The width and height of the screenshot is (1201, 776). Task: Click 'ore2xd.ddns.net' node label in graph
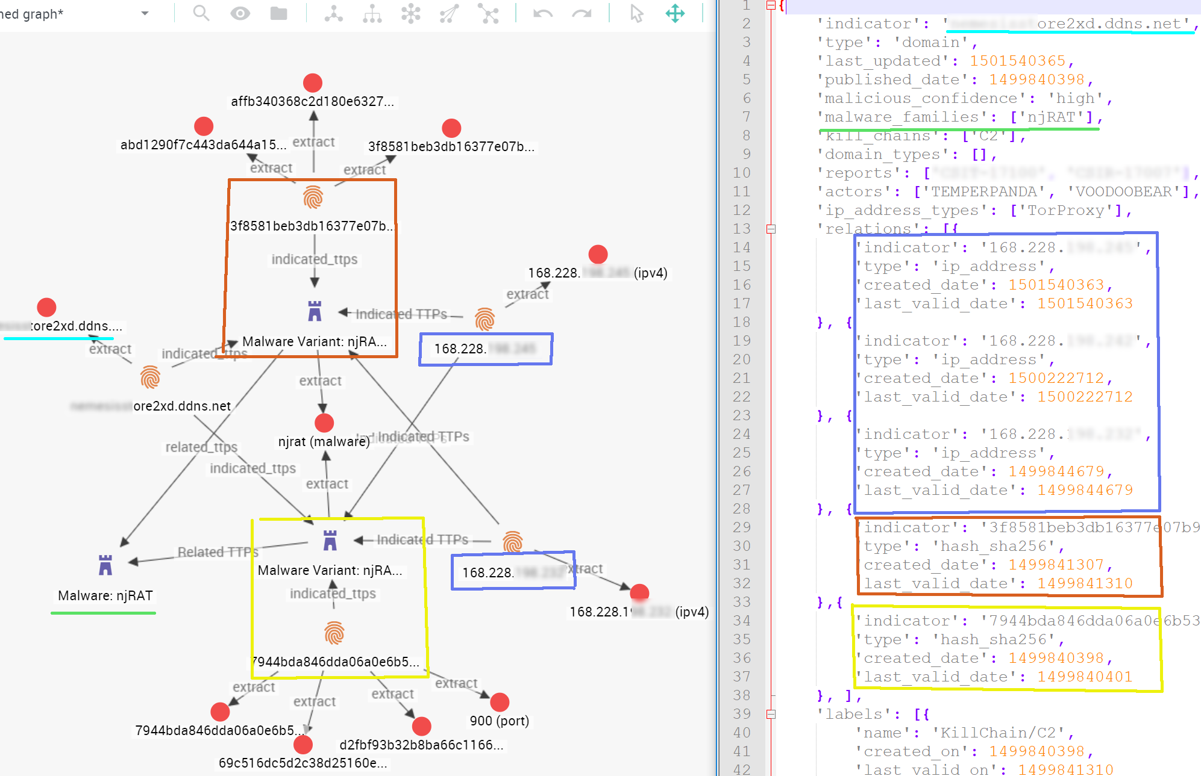(x=182, y=406)
